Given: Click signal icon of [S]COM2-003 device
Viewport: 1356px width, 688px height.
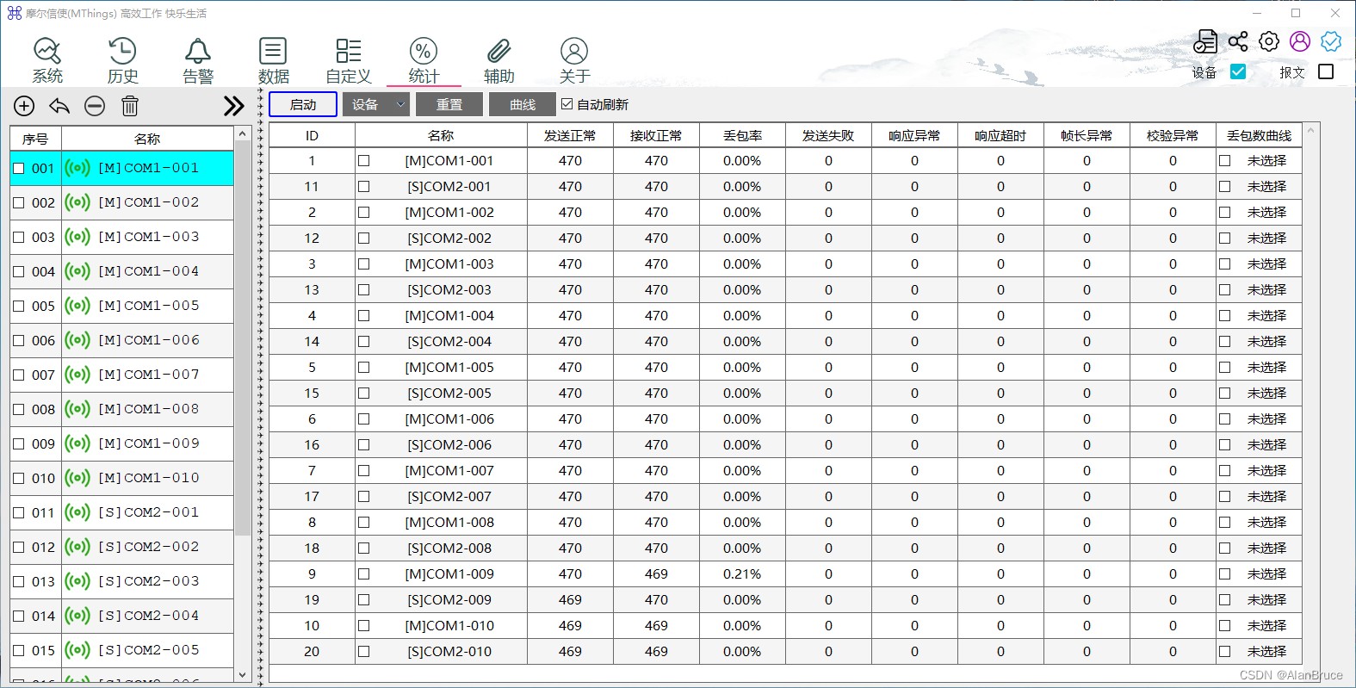Looking at the screenshot, I should 77,581.
